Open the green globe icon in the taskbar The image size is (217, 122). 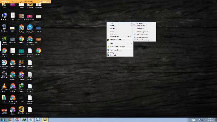[x=24, y=120]
